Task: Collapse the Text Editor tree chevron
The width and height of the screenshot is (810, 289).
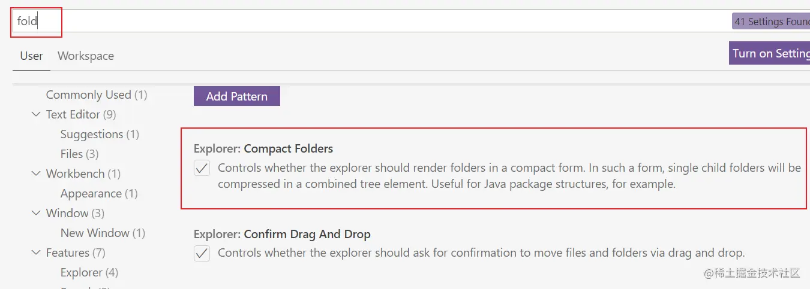Action: tap(36, 114)
